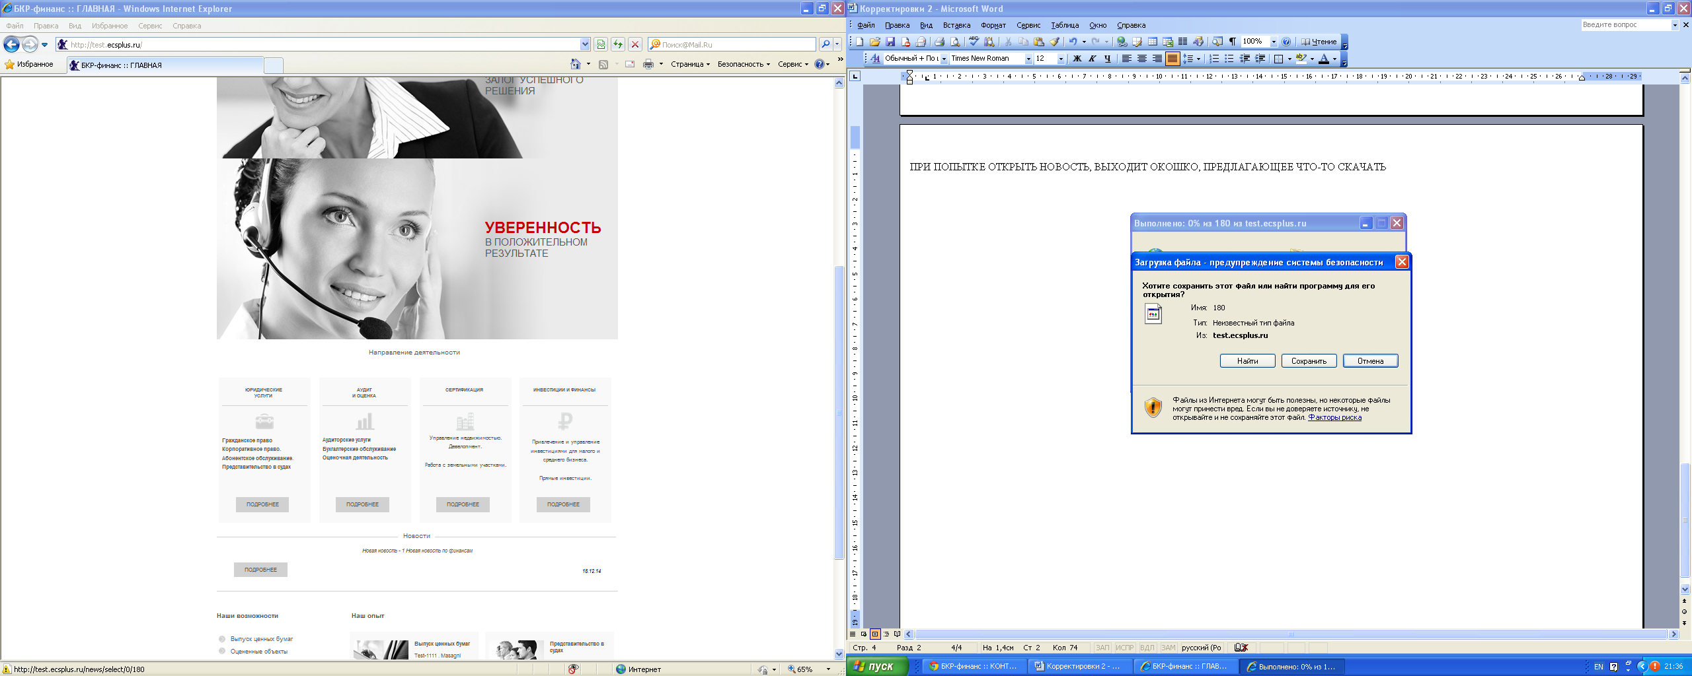This screenshot has width=1692, height=676.
Task: Click the IE print icon
Action: (648, 64)
